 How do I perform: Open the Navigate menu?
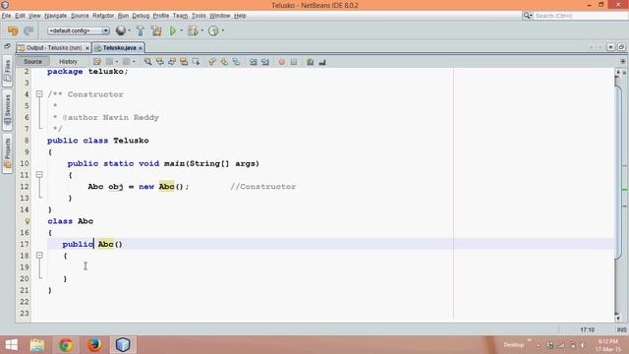pos(55,16)
